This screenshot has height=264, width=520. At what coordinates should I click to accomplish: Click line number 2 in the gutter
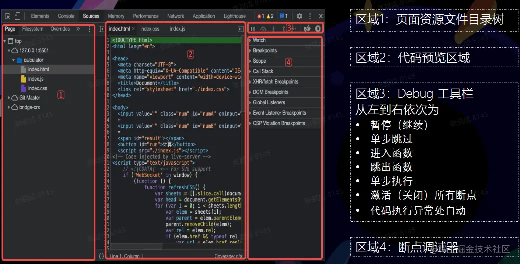108,46
